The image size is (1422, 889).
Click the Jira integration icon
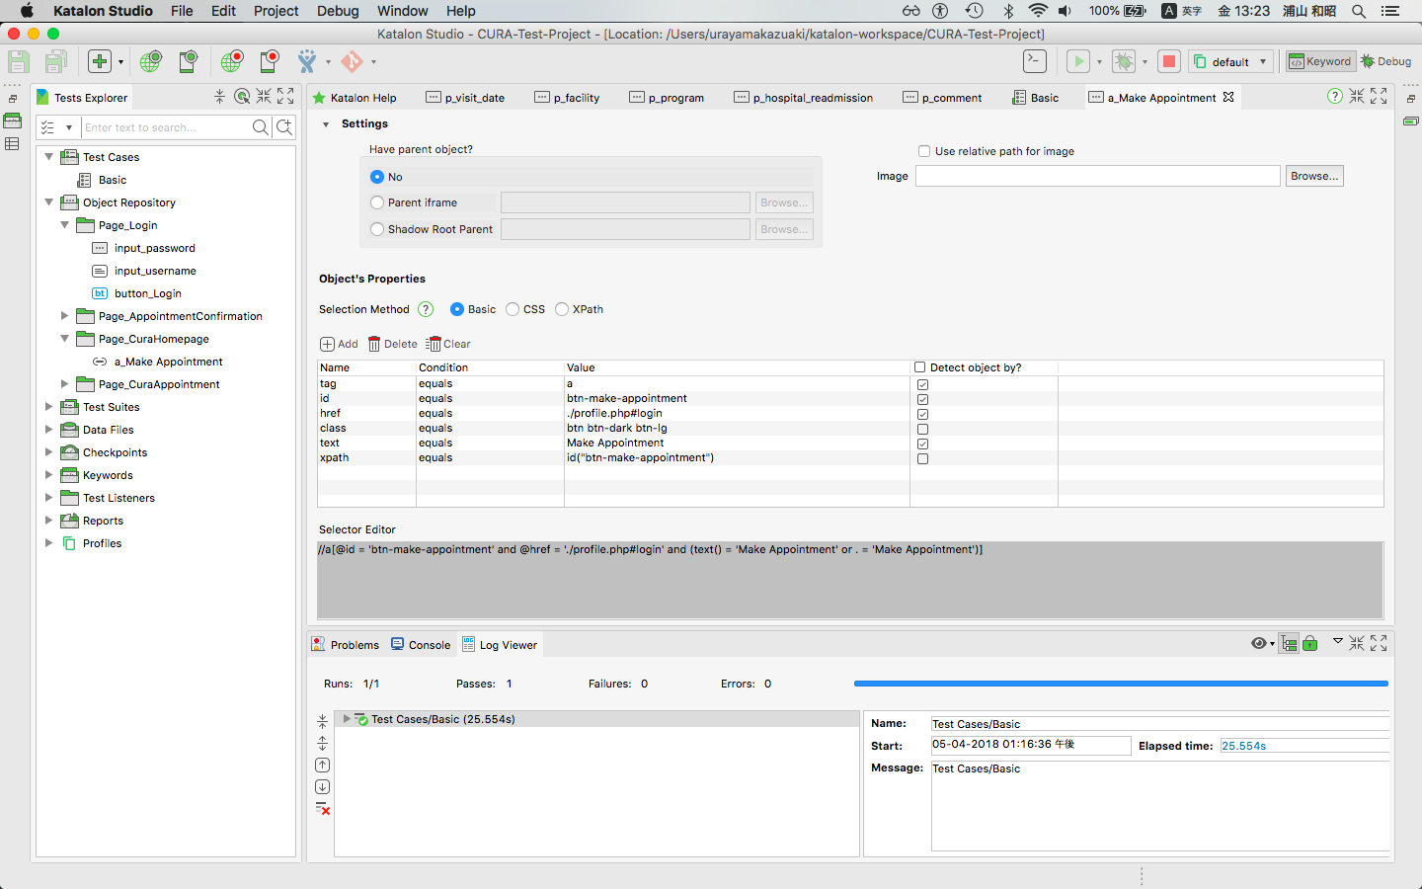pos(307,61)
